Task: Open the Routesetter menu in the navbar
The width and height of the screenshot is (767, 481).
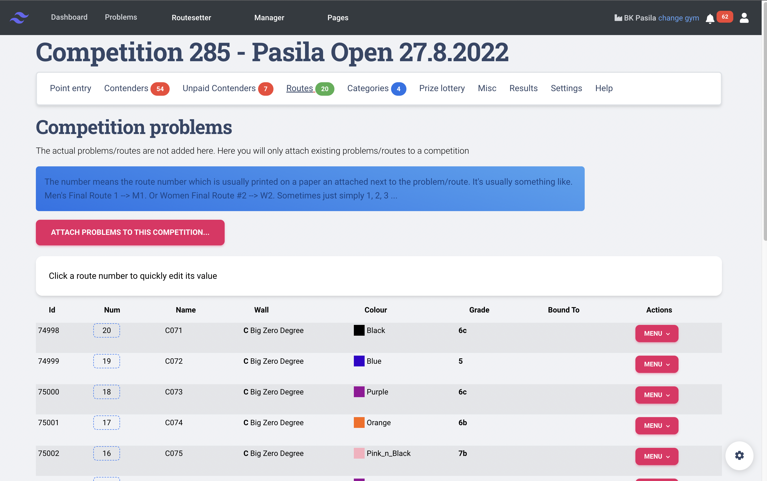Action: click(191, 18)
